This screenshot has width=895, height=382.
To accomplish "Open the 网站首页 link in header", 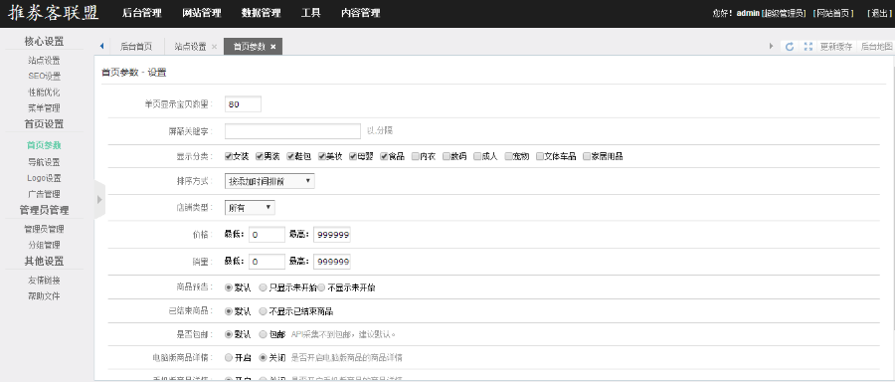I will point(833,13).
